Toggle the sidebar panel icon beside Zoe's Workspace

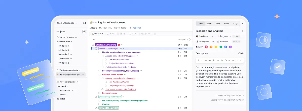click(84, 23)
